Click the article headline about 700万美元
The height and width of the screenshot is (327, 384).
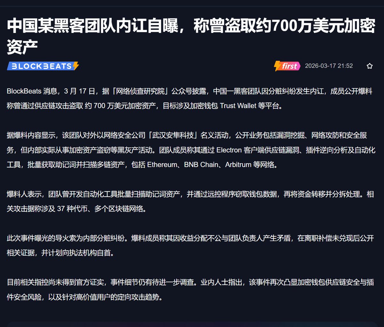pyautogui.click(x=191, y=36)
